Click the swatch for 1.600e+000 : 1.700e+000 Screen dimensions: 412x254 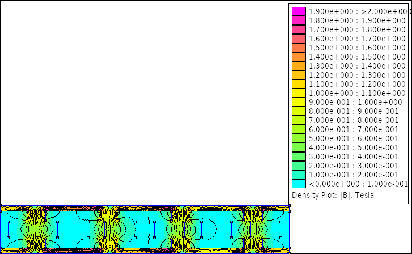coord(299,39)
